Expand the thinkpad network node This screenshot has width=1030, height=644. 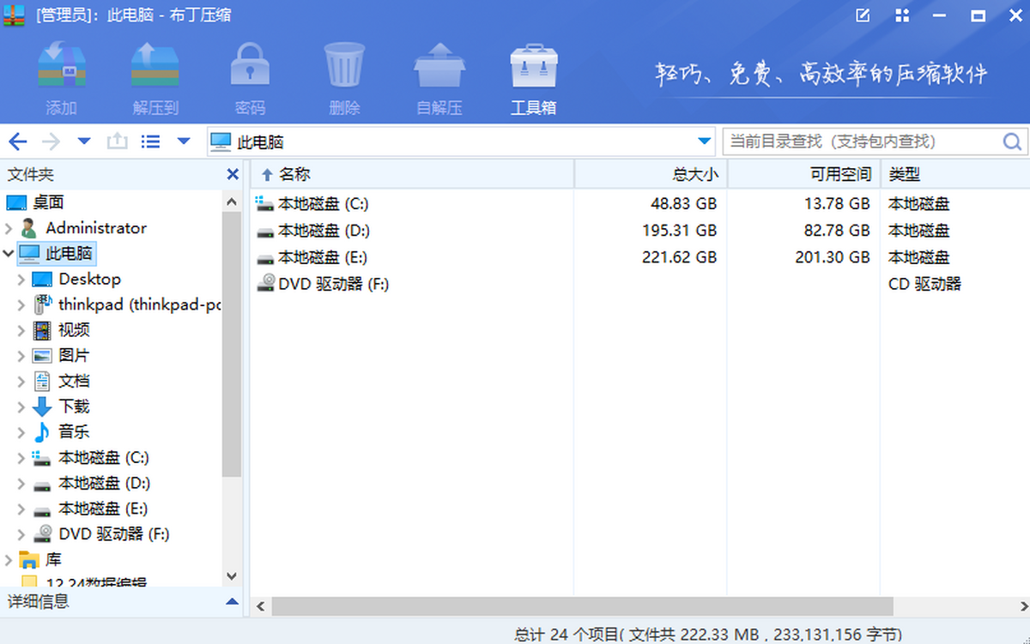click(21, 304)
